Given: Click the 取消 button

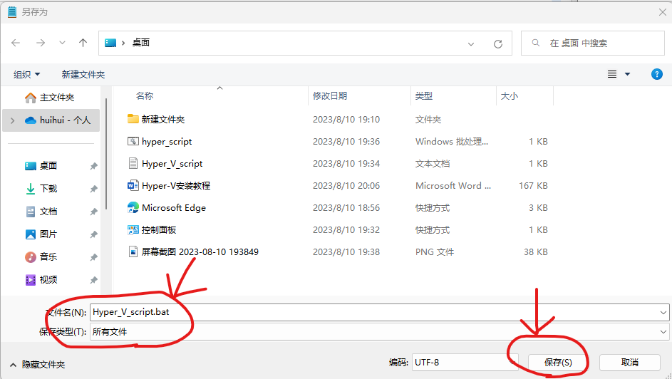Looking at the screenshot, I should (x=629, y=363).
